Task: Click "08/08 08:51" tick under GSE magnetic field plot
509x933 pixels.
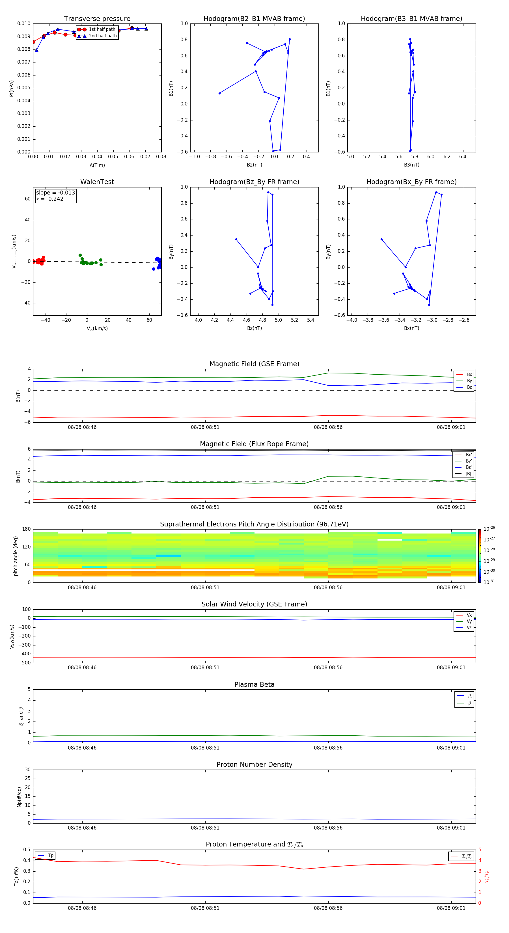Action: pos(205,427)
